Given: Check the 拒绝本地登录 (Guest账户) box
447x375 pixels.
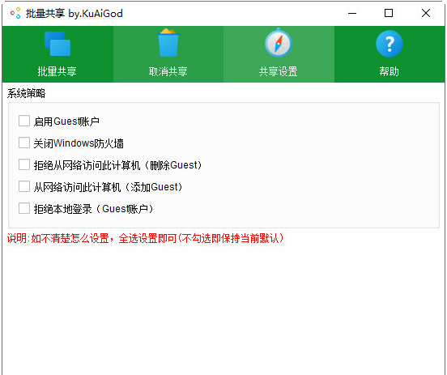Looking at the screenshot, I should click(x=24, y=208).
